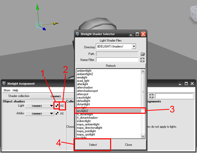Click the yellow axis manipulator arrow
This screenshot has height=153, width=197.
coord(56,24)
